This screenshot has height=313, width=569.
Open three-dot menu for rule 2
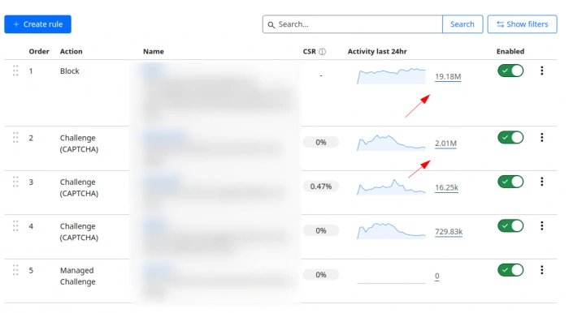(x=542, y=137)
